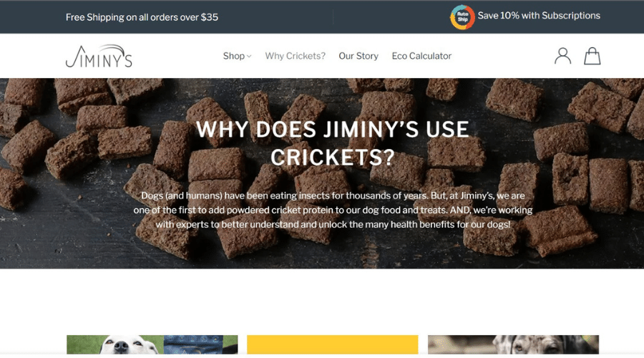The width and height of the screenshot is (644, 358).
Task: Click the Free Shipping announcement text
Action: click(142, 17)
